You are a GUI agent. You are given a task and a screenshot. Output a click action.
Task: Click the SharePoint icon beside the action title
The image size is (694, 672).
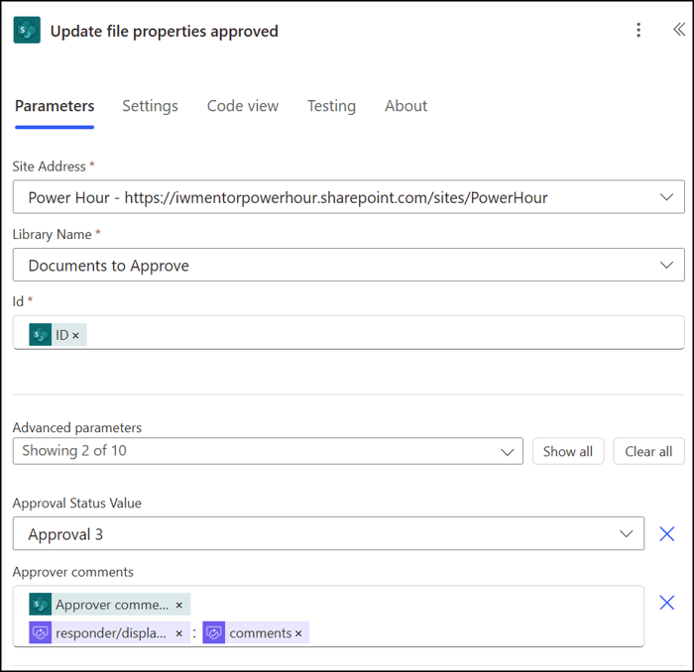pos(27,30)
